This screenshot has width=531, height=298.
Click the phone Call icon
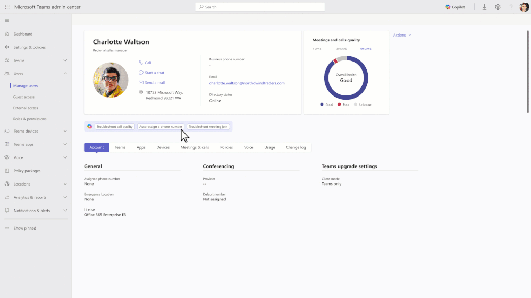[141, 63]
